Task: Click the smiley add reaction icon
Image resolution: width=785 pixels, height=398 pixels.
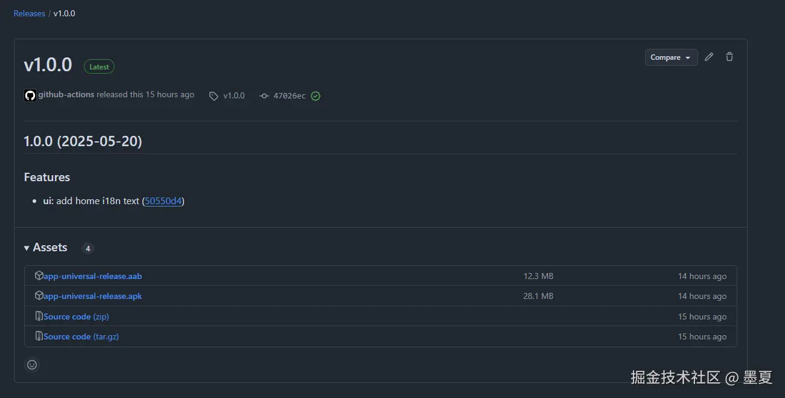Action: (x=32, y=365)
